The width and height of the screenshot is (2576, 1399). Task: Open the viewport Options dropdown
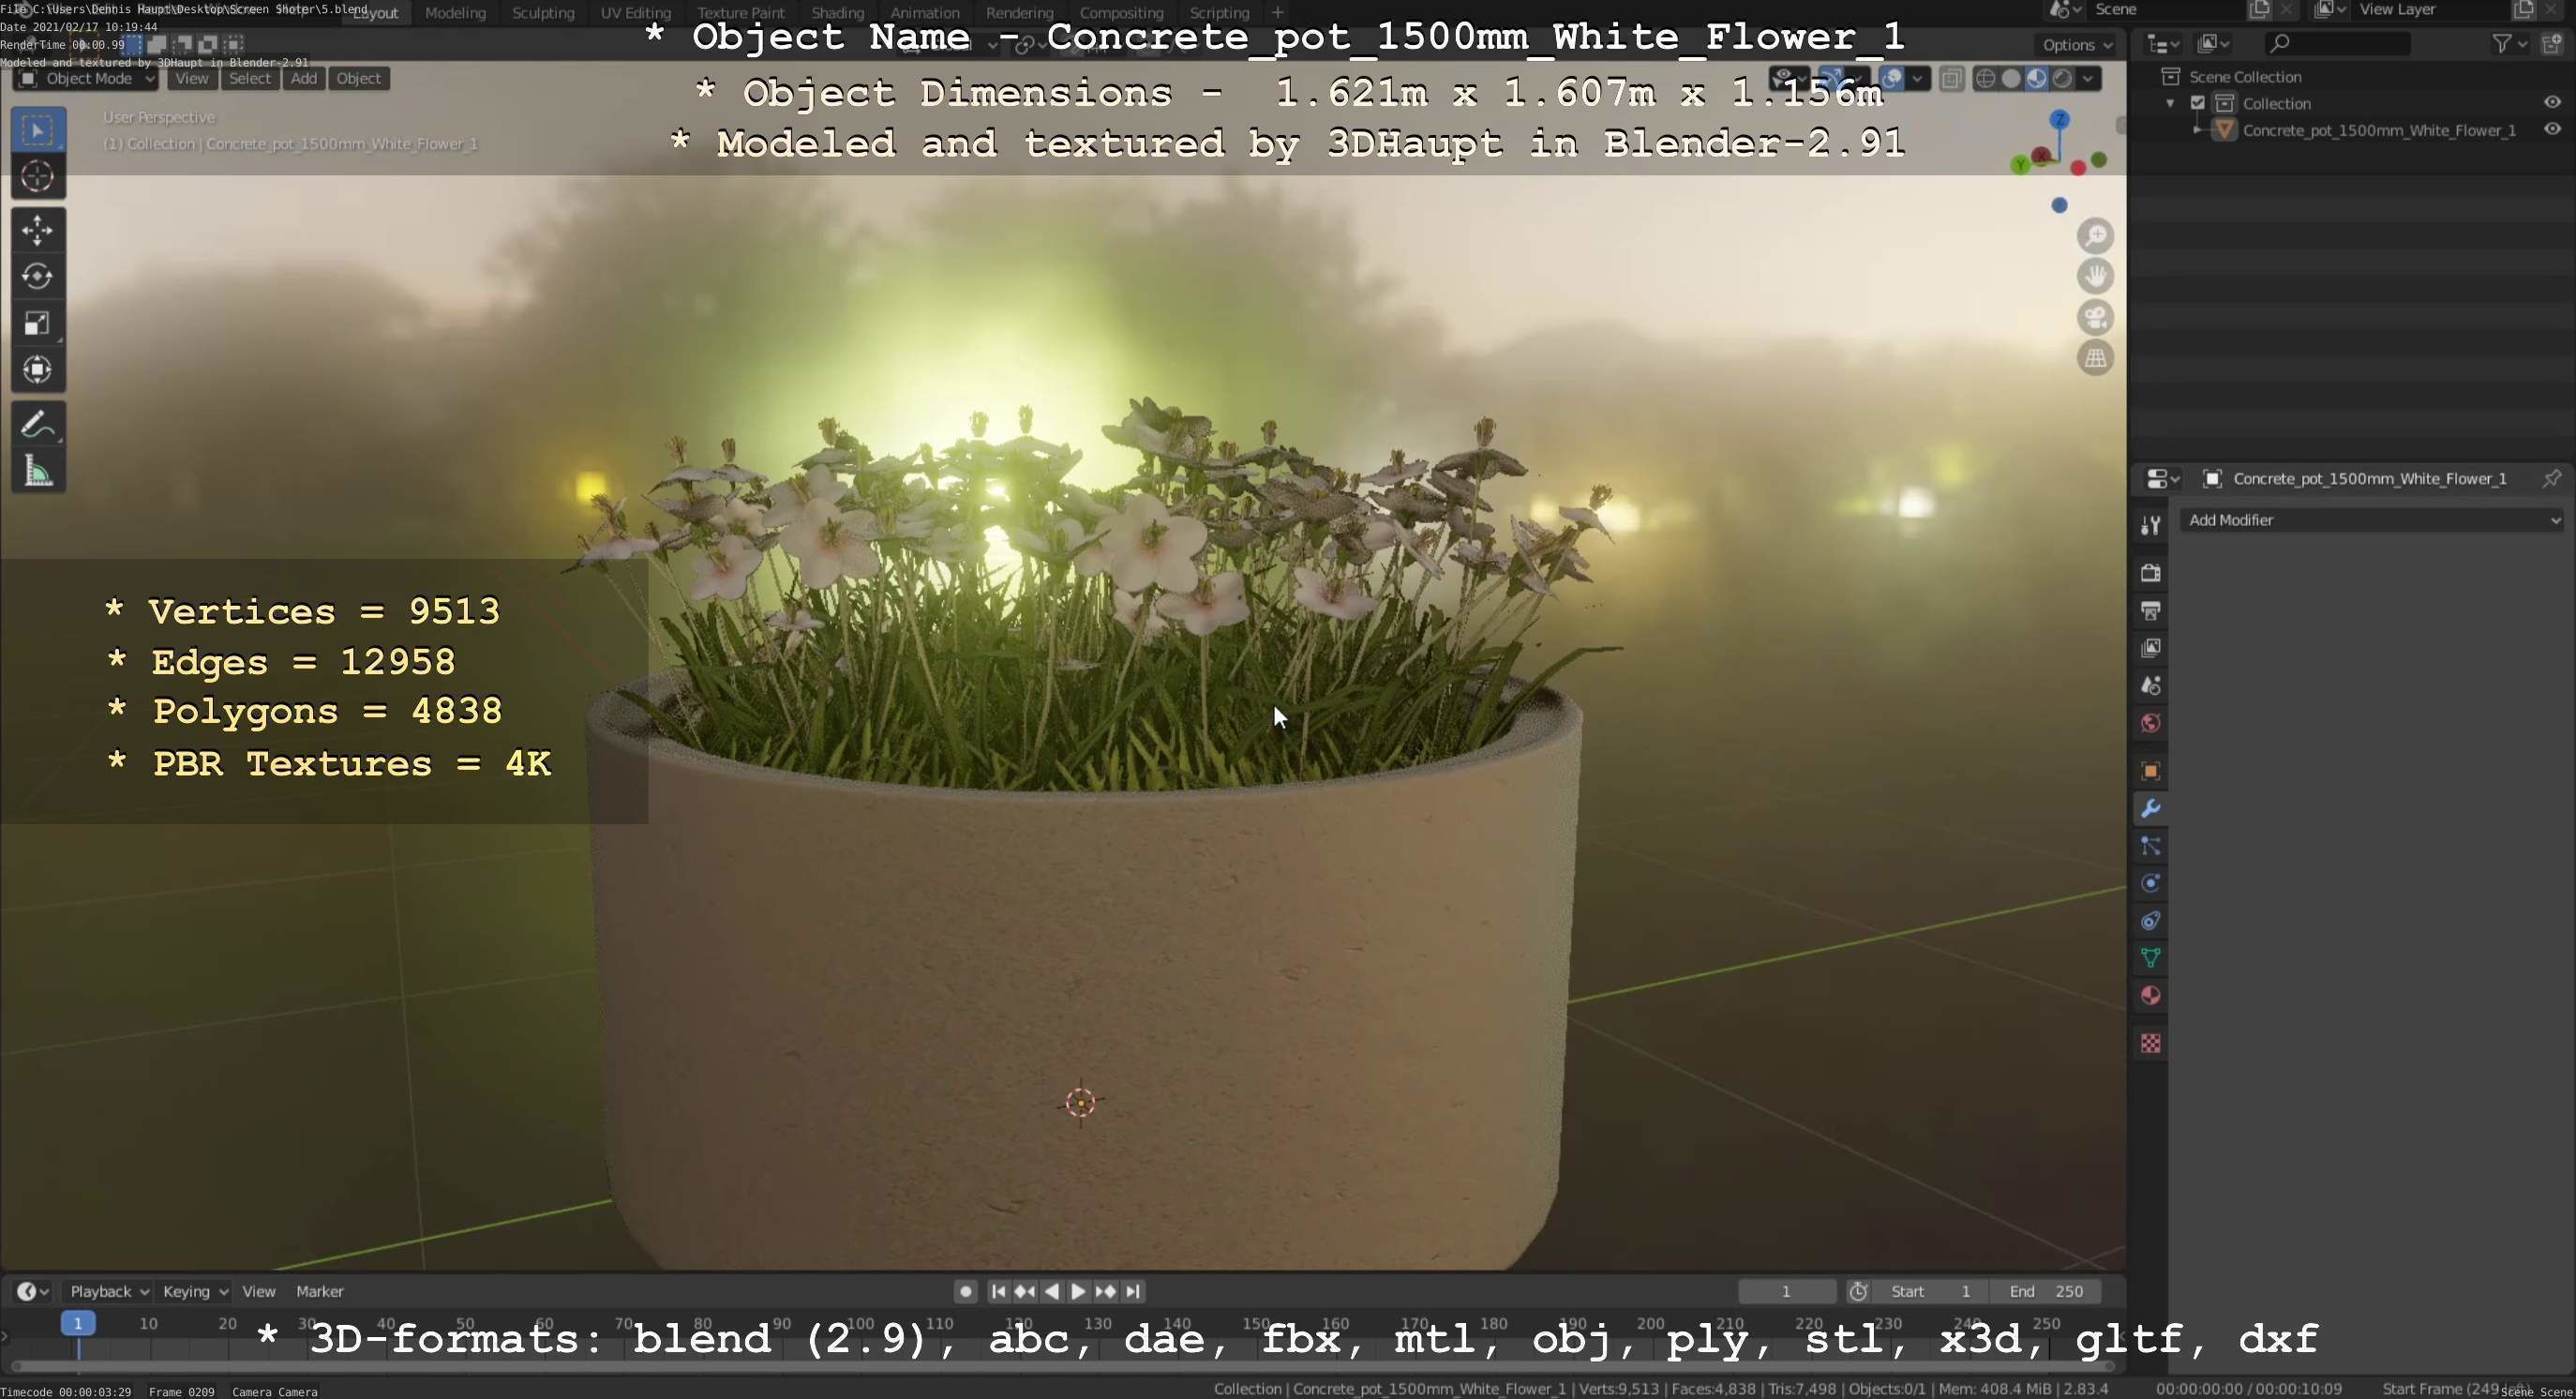(2077, 45)
